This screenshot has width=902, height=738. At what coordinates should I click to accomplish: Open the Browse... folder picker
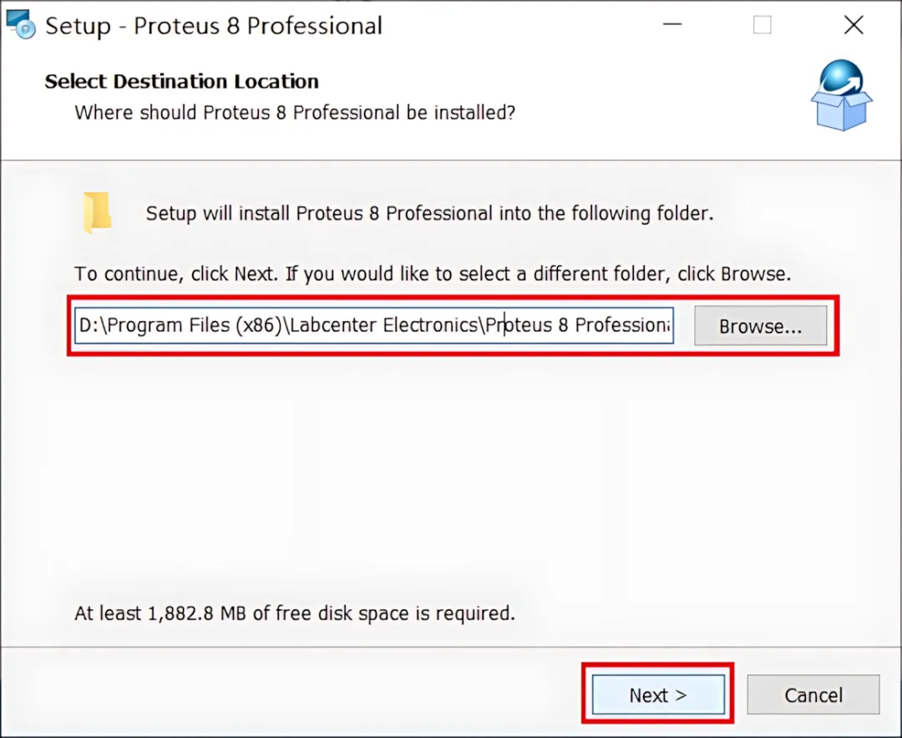pyautogui.click(x=761, y=326)
